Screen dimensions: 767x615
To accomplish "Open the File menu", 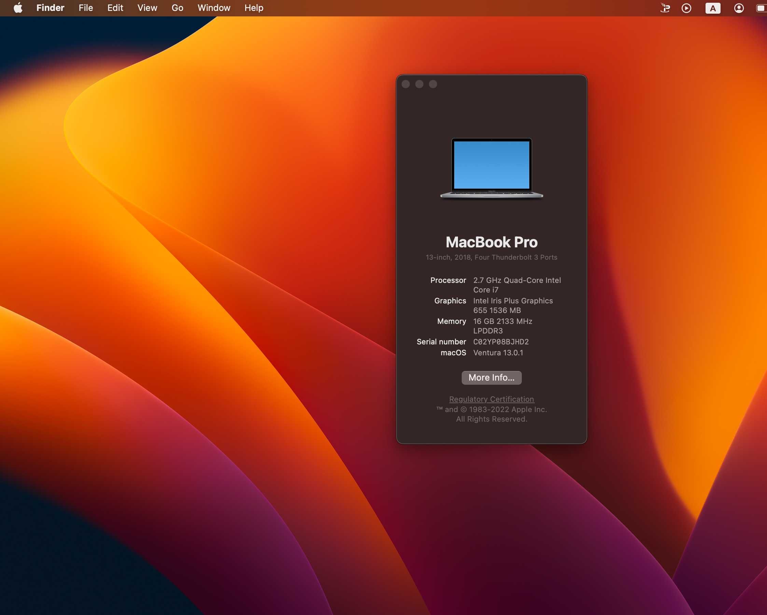I will (x=86, y=8).
